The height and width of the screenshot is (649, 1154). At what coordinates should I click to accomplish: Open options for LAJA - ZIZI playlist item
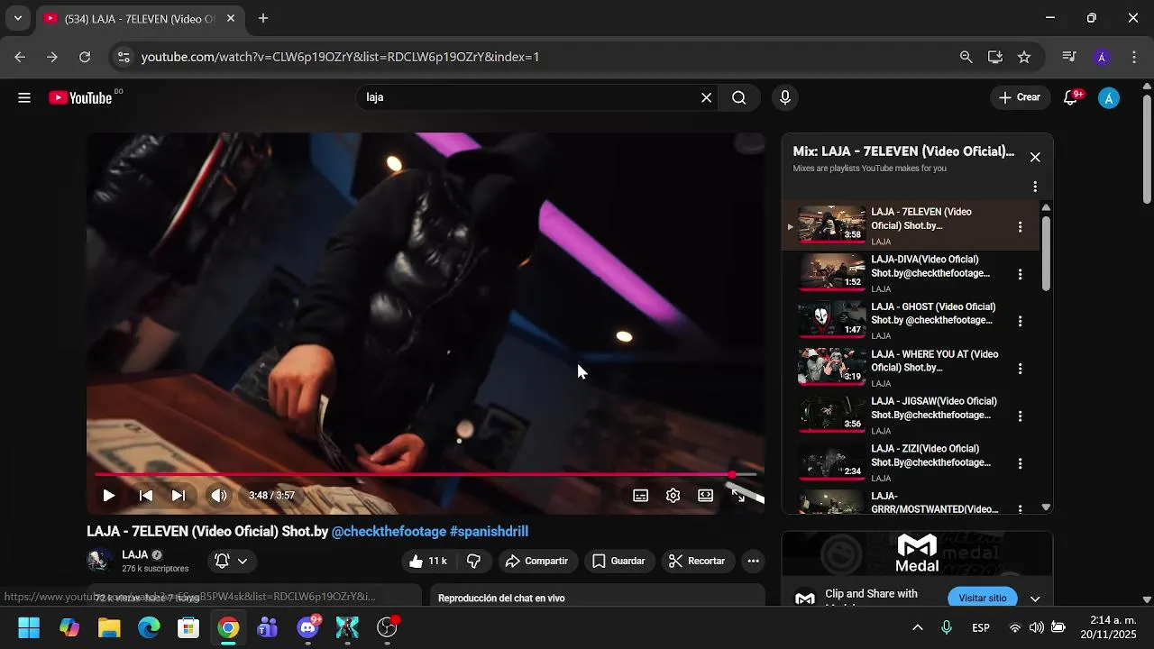tap(1020, 463)
